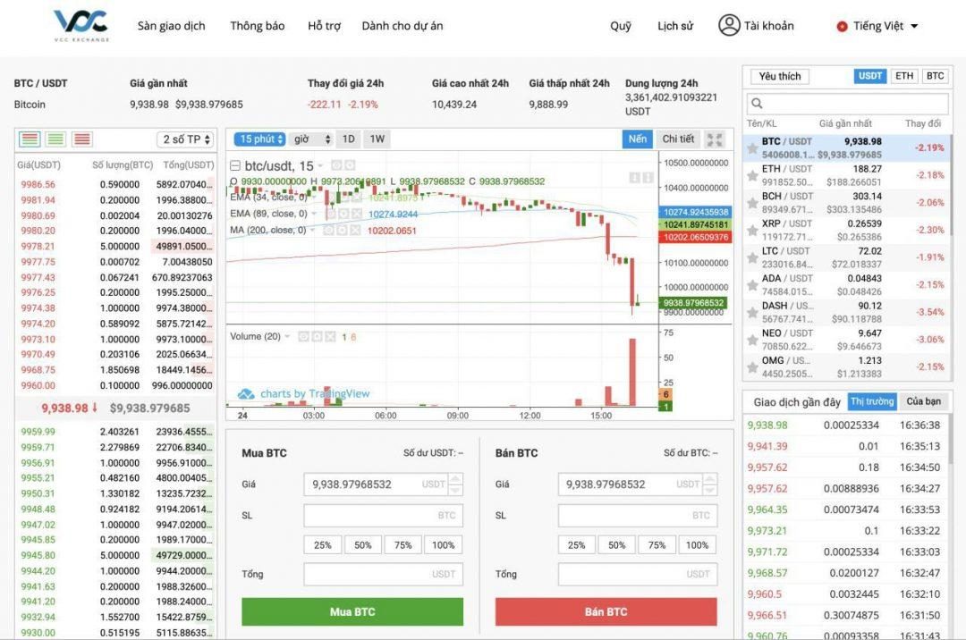Open settings for the MA 200 indicator
Screen dimensions: 966x640
pyautogui.click(x=342, y=230)
